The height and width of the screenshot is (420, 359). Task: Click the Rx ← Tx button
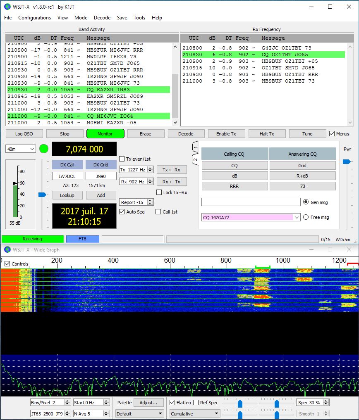[x=172, y=182]
